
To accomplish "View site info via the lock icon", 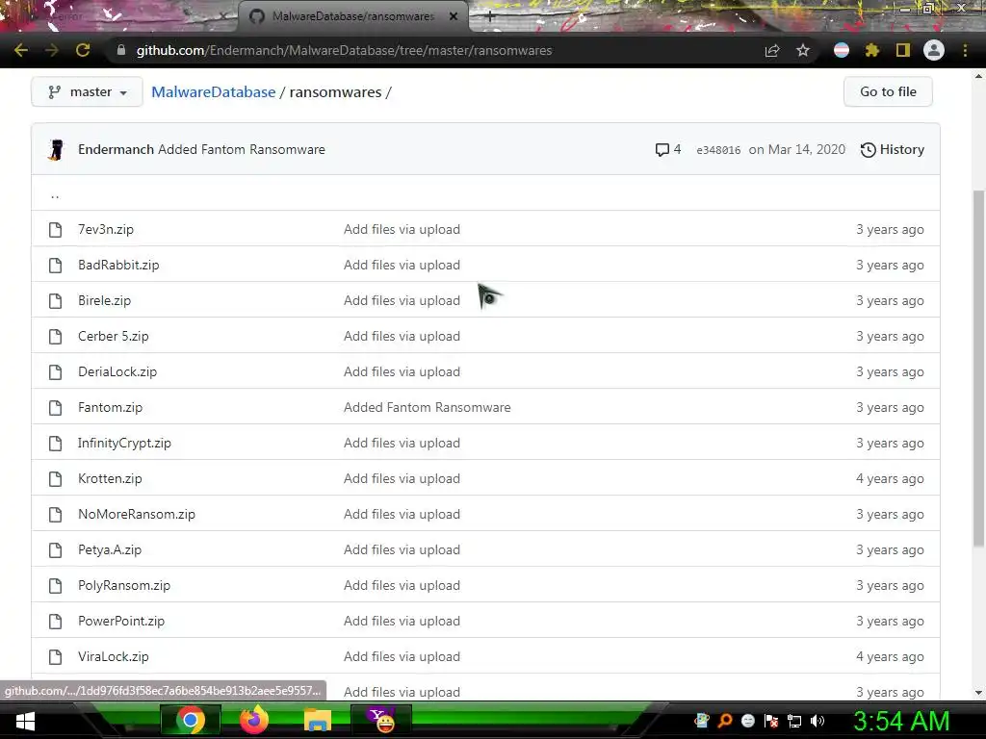I will (120, 50).
